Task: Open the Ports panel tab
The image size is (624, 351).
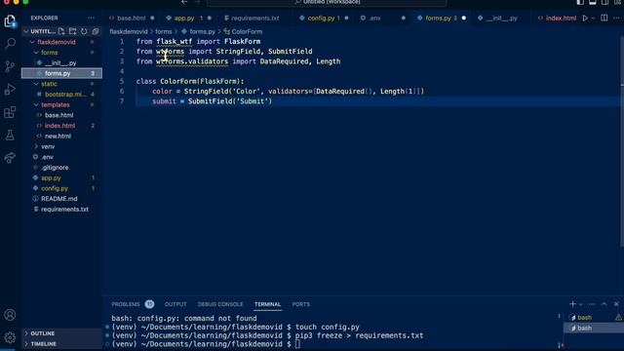Action: (301, 304)
